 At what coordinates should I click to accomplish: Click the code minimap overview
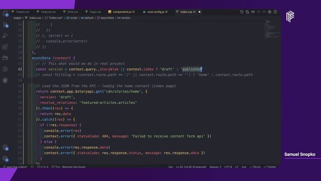(272, 29)
